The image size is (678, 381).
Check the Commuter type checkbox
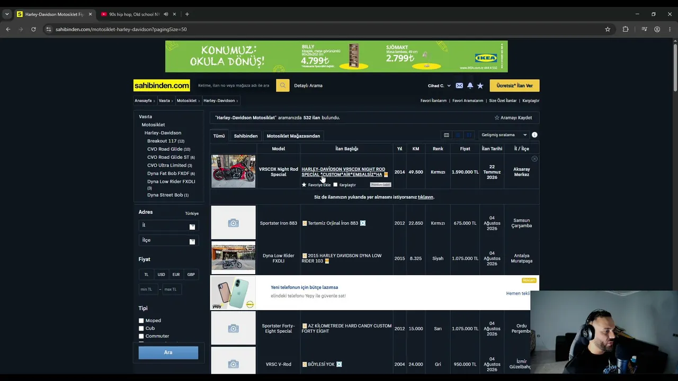(141, 336)
